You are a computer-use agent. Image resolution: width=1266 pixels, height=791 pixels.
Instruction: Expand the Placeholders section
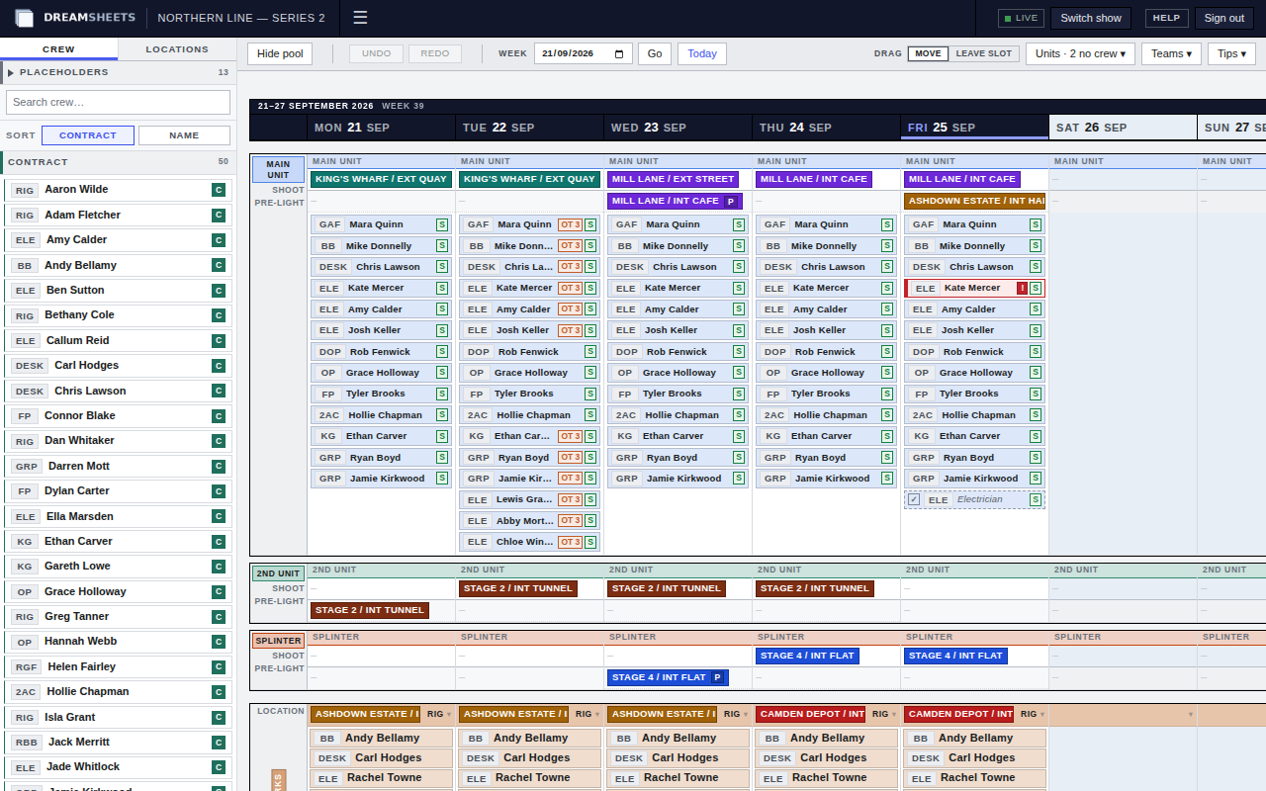tap(118, 72)
